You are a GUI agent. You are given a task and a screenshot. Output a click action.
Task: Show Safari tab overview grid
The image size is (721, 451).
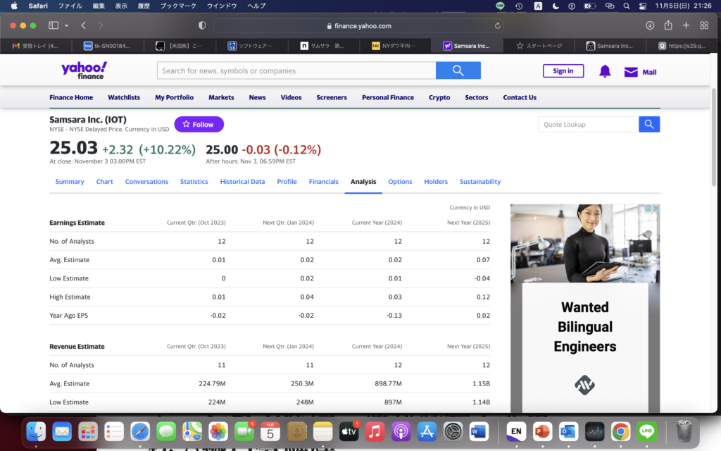pyautogui.click(x=704, y=25)
